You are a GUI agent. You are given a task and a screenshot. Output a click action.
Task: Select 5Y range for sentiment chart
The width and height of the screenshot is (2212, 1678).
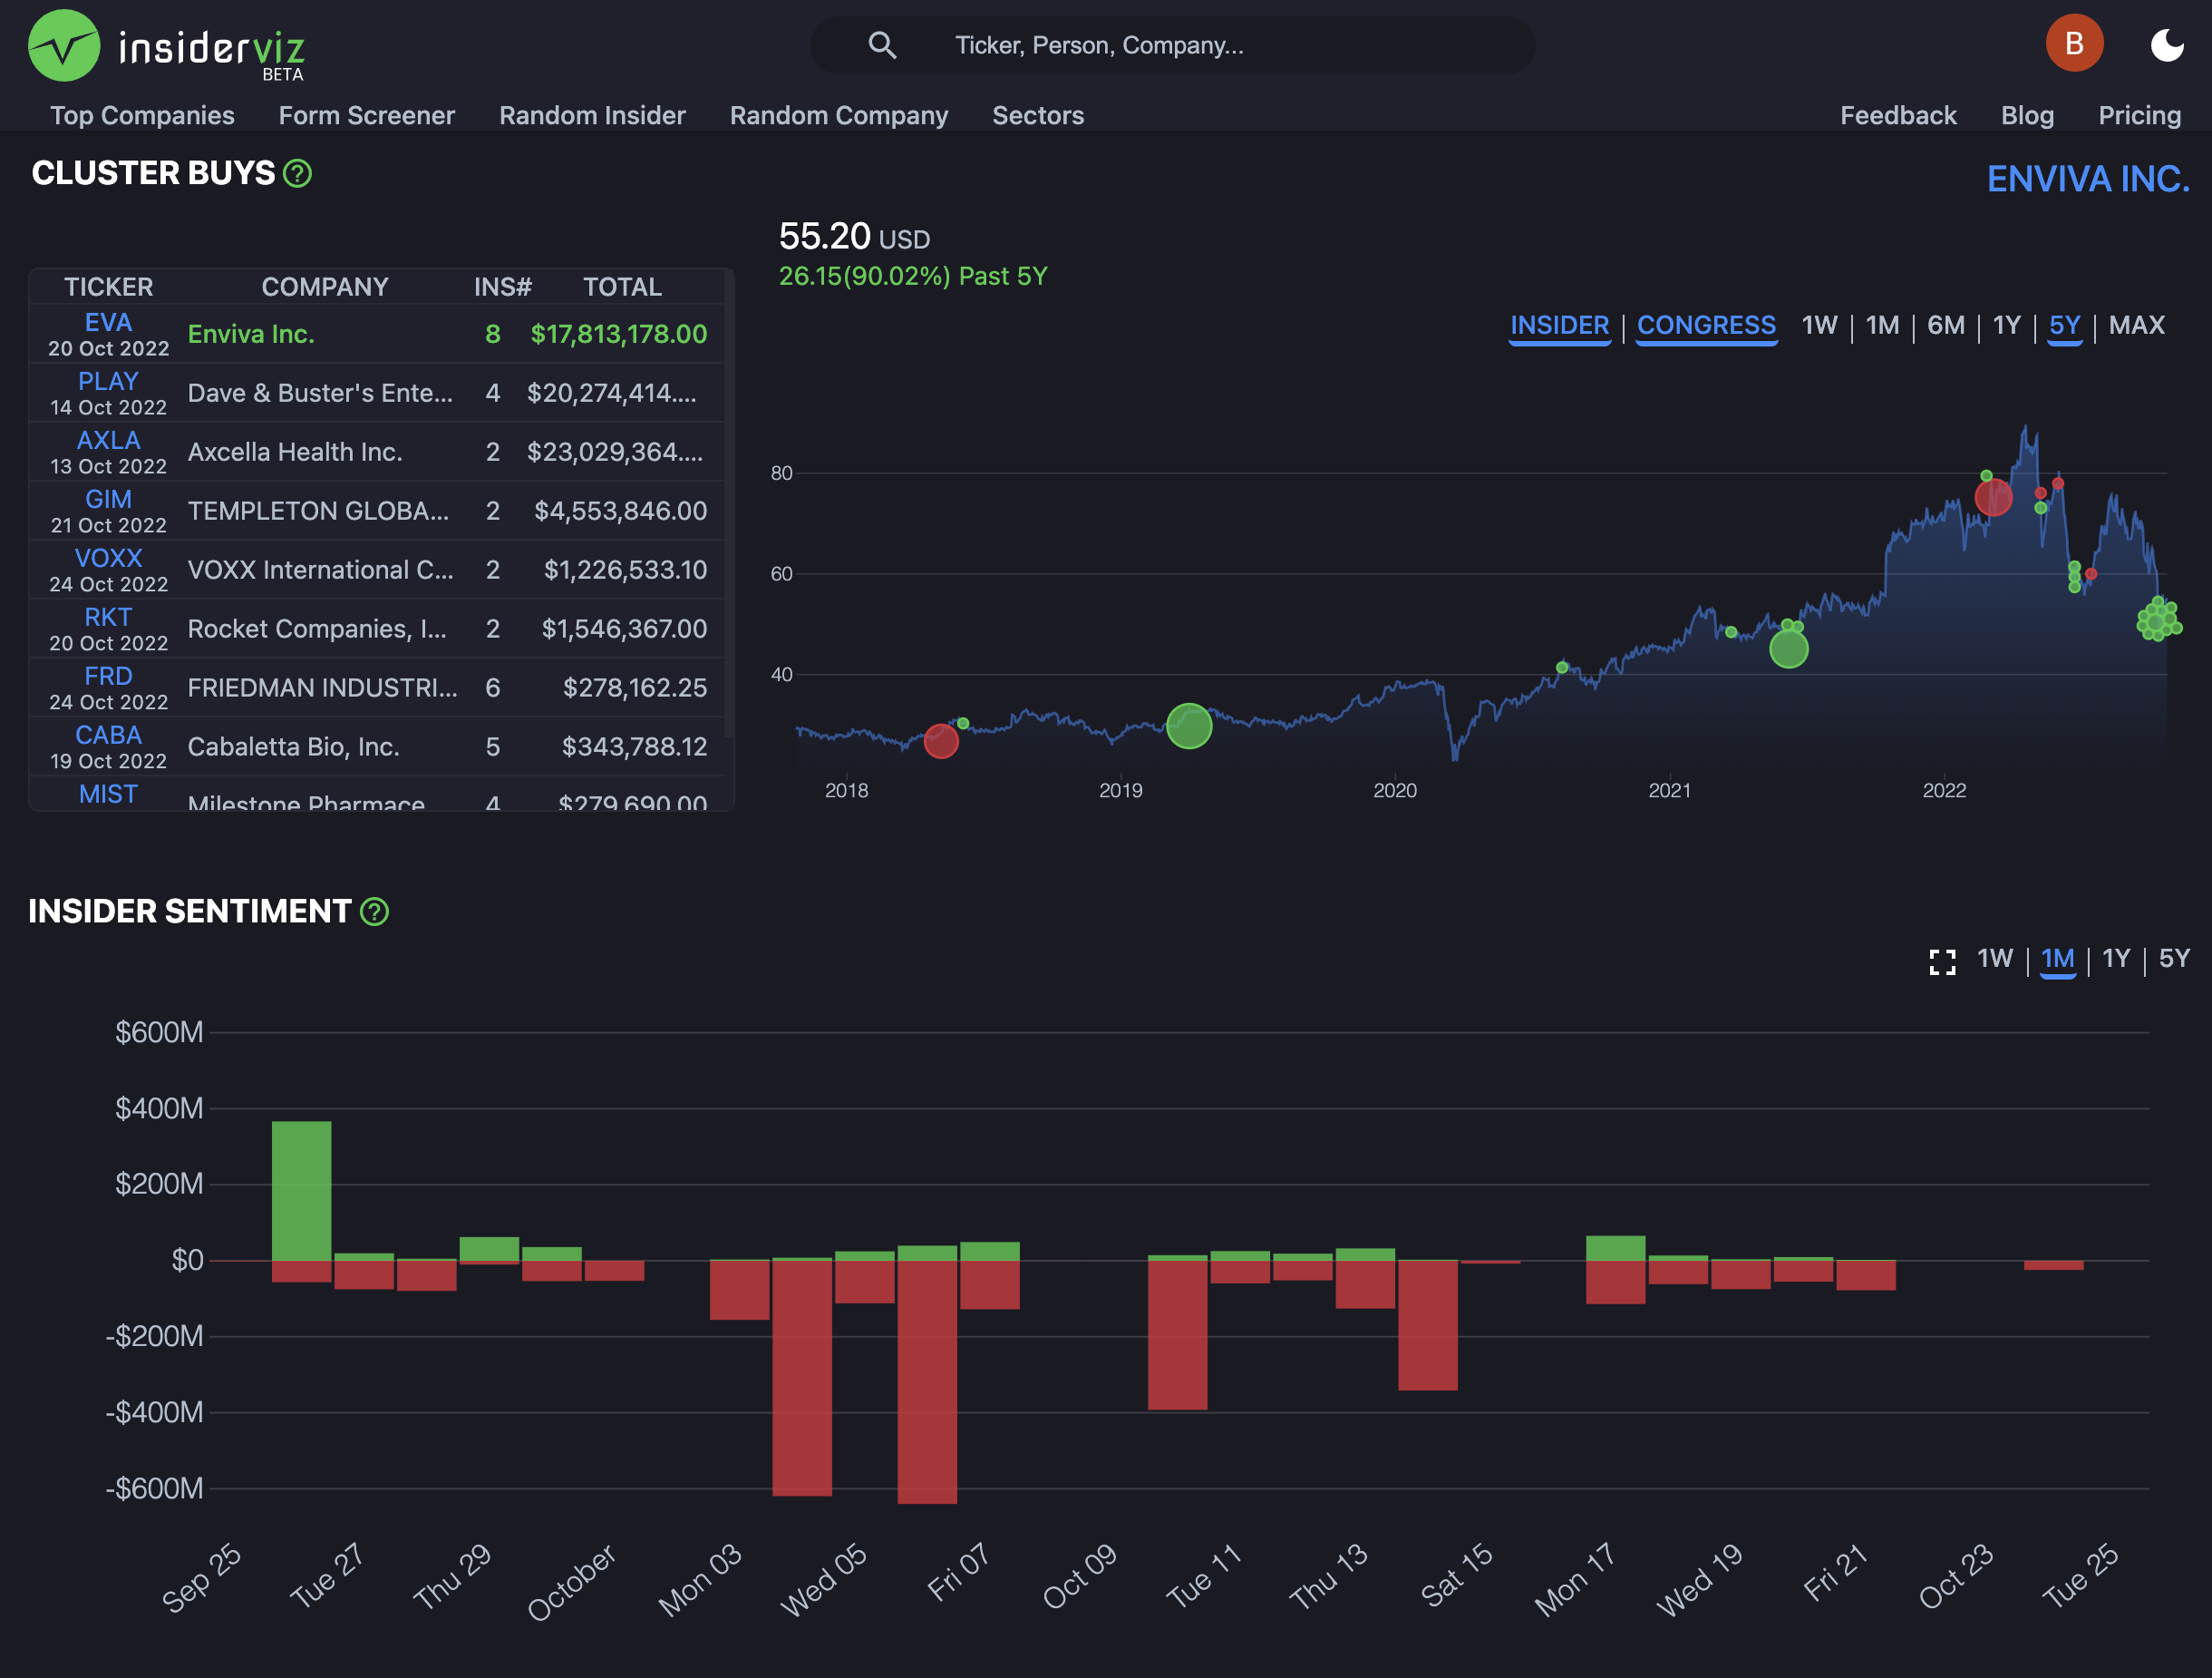[x=2174, y=959]
